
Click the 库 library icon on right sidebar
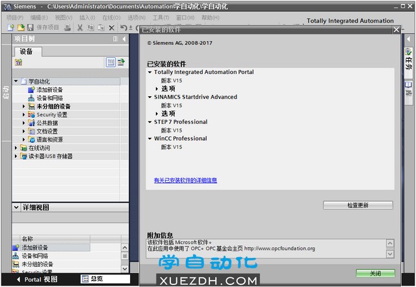[408, 85]
